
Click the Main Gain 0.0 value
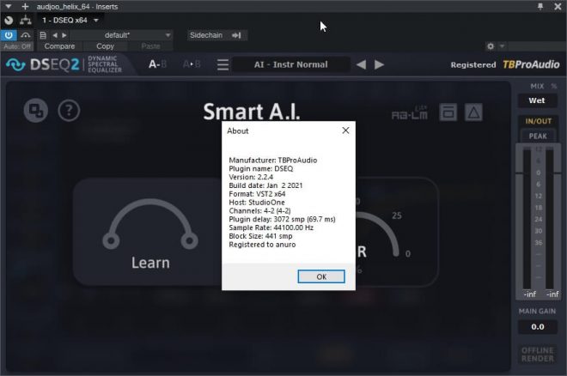537,327
